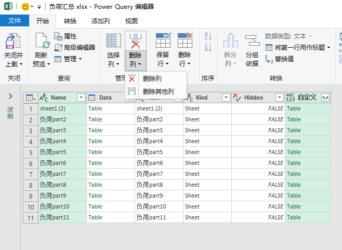The width and height of the screenshot is (342, 250).
Task: Click the 自定义 column ABC123 type icon
Action: 291,98
